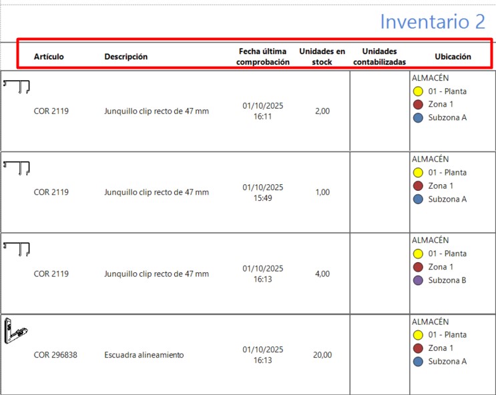This screenshot has width=496, height=395.
Task: Click ALMACÉN in the 1,00 stock row
Action: click(x=430, y=159)
